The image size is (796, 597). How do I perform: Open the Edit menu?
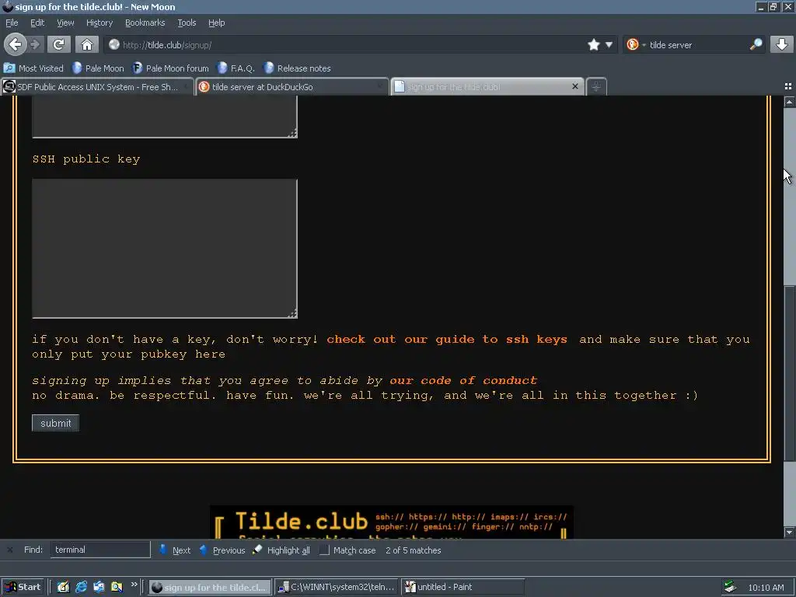click(x=37, y=23)
